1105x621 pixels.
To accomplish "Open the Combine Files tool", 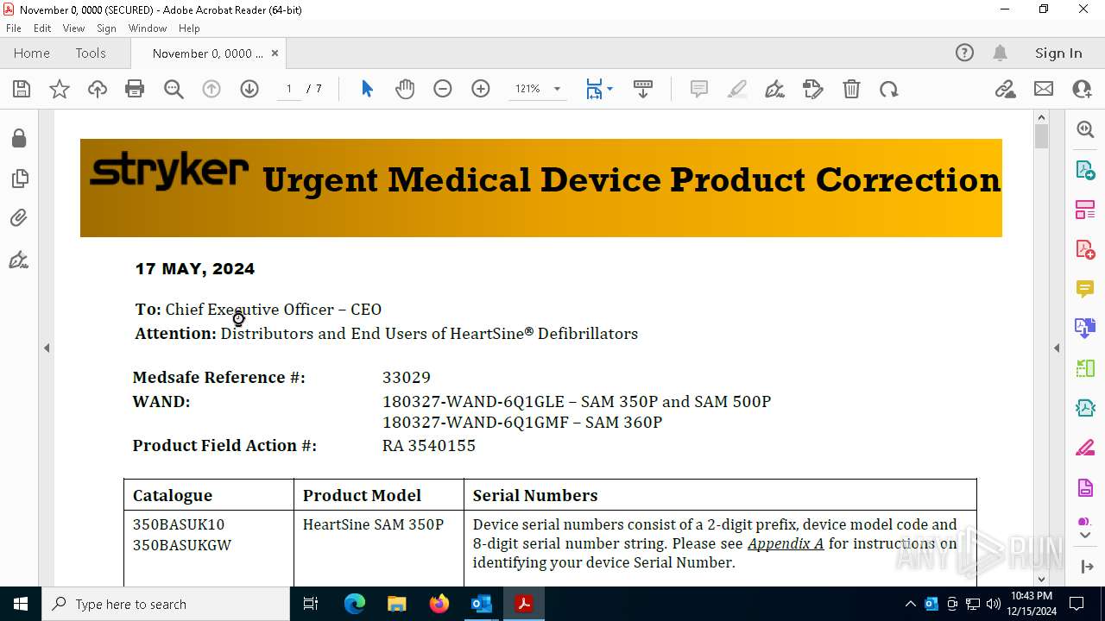I will pos(1085,329).
